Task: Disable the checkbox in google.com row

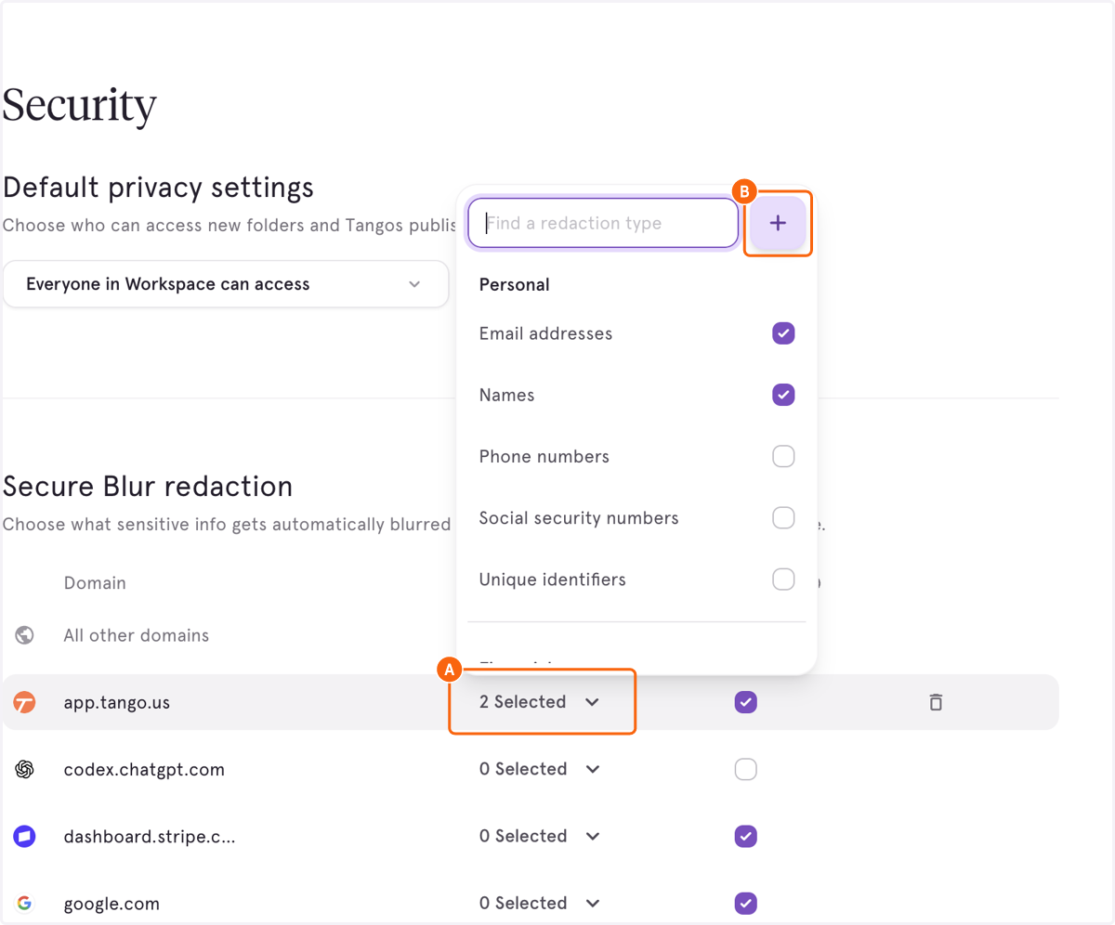Action: pos(745,903)
